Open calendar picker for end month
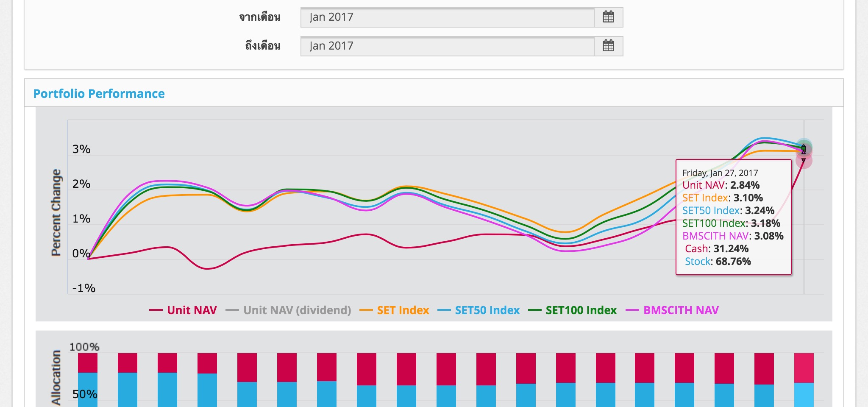This screenshot has width=868, height=407. [x=608, y=46]
